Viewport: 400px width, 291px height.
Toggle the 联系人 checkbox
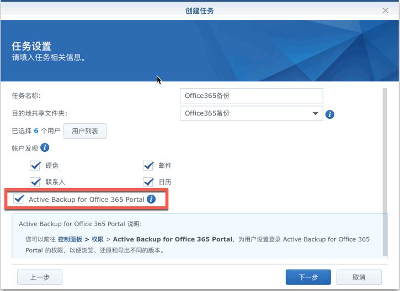[35, 182]
